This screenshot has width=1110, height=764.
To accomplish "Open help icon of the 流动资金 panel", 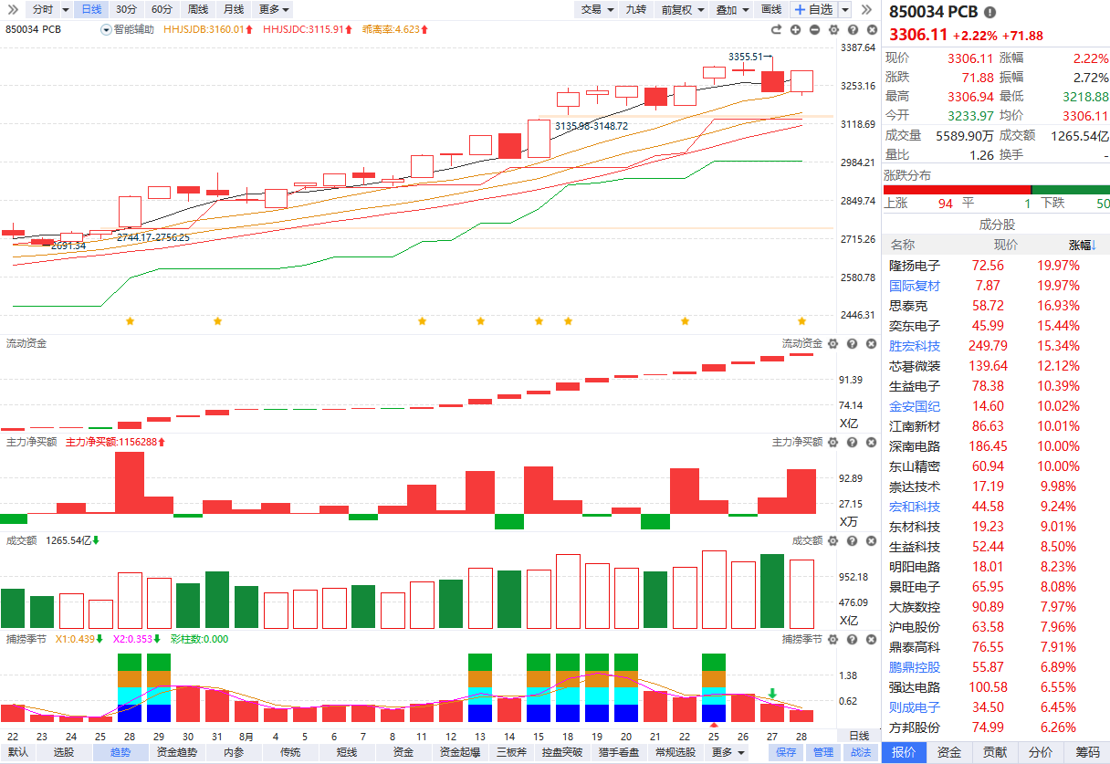I will coord(851,343).
